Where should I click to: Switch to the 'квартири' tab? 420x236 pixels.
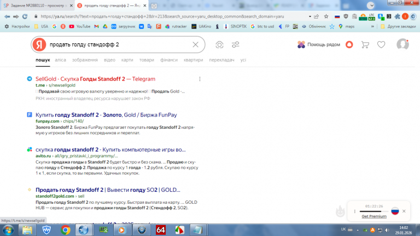[x=193, y=60]
